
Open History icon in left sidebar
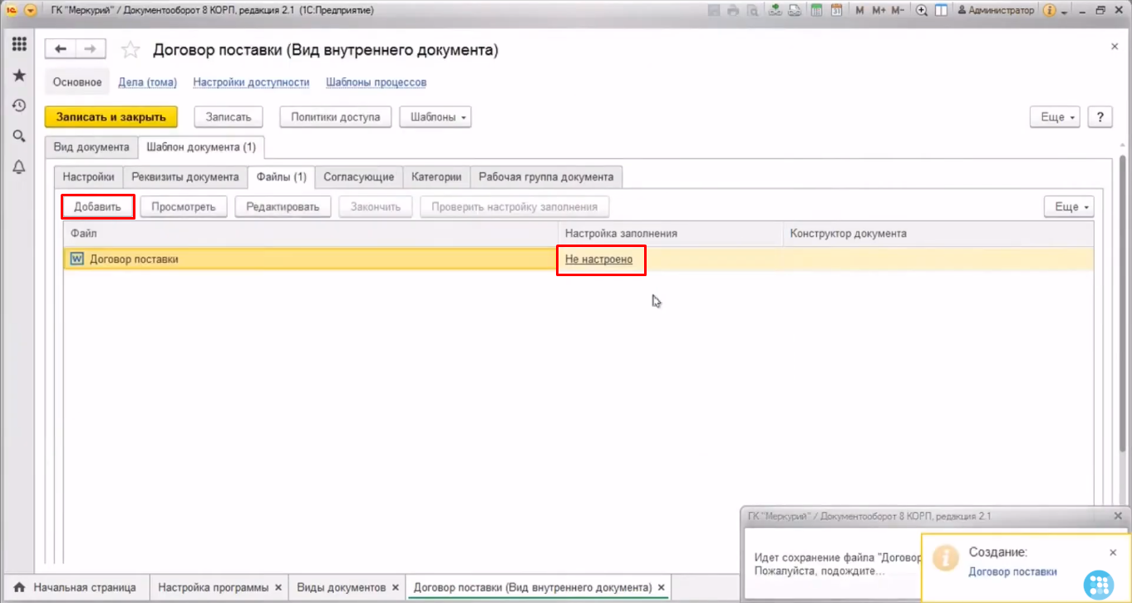tap(18, 106)
